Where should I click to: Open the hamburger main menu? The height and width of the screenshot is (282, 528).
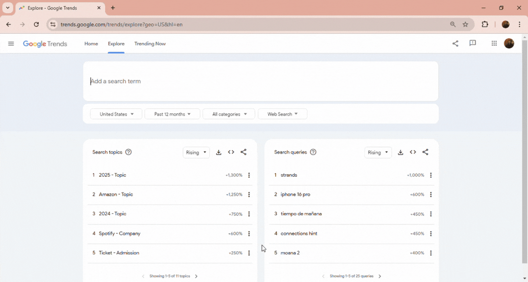(x=11, y=43)
